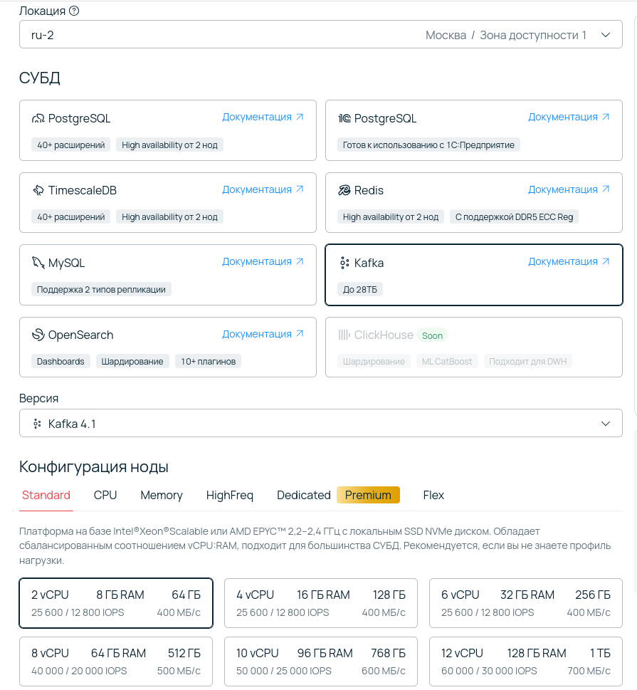
Task: Open the Локация ru-2 dropdown
Action: tap(321, 34)
